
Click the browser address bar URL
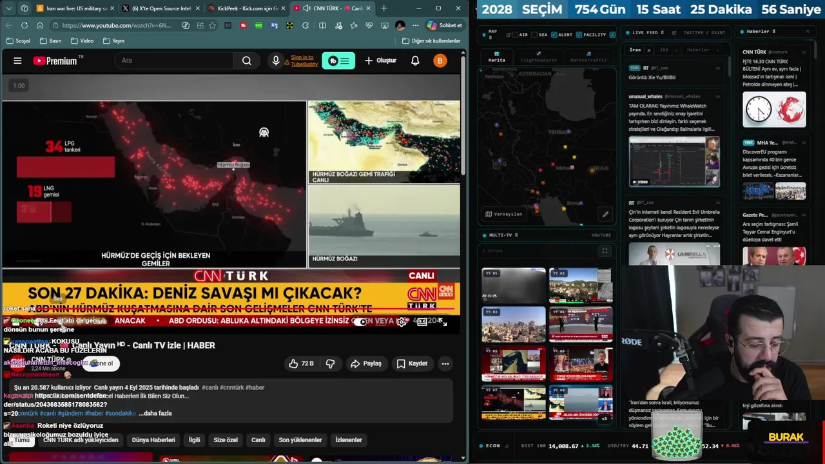(117, 25)
